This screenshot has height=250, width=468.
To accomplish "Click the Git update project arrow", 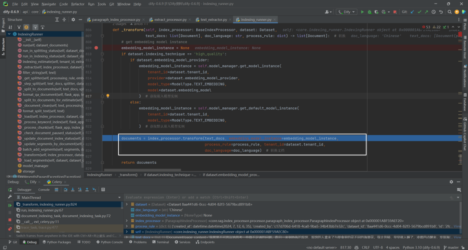I will click(413, 12).
